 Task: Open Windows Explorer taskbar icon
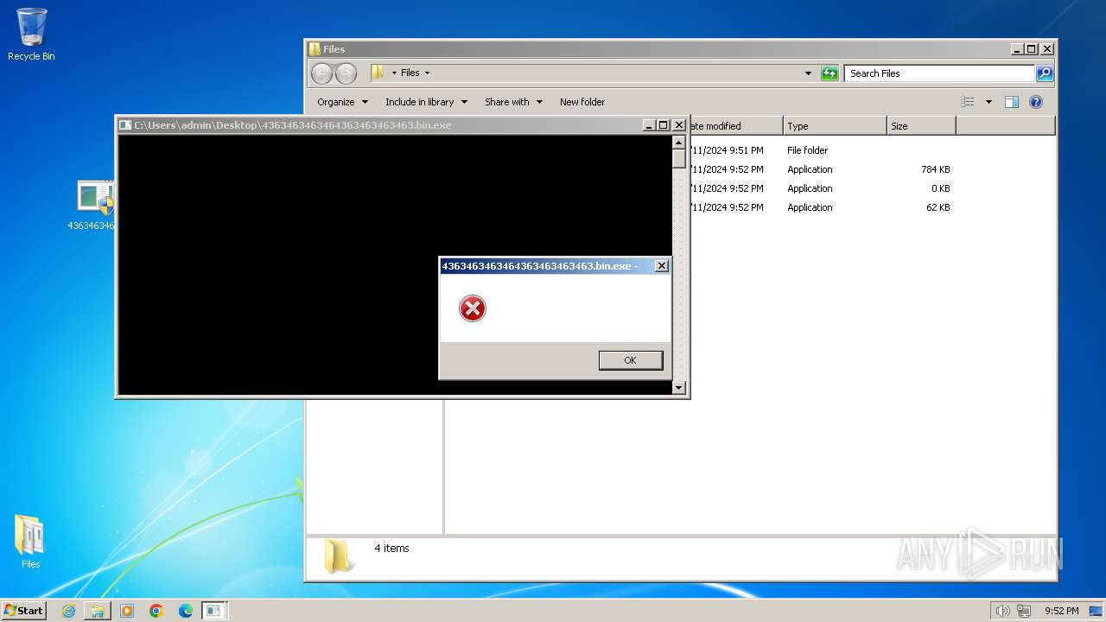pyautogui.click(x=98, y=611)
